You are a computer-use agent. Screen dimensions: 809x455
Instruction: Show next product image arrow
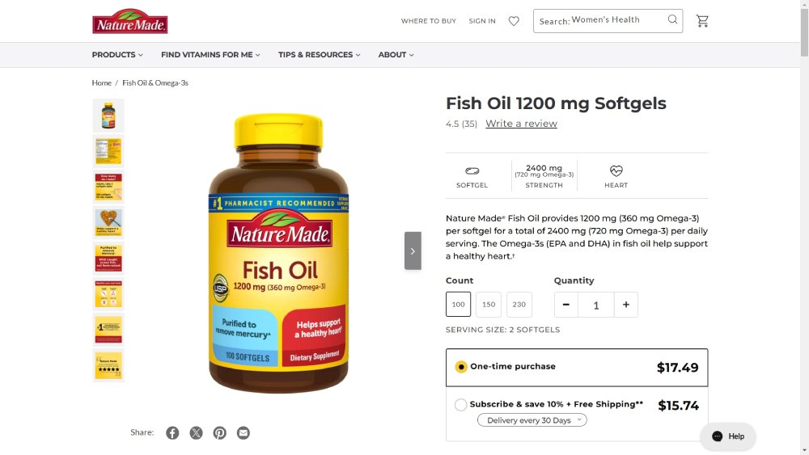coord(413,251)
